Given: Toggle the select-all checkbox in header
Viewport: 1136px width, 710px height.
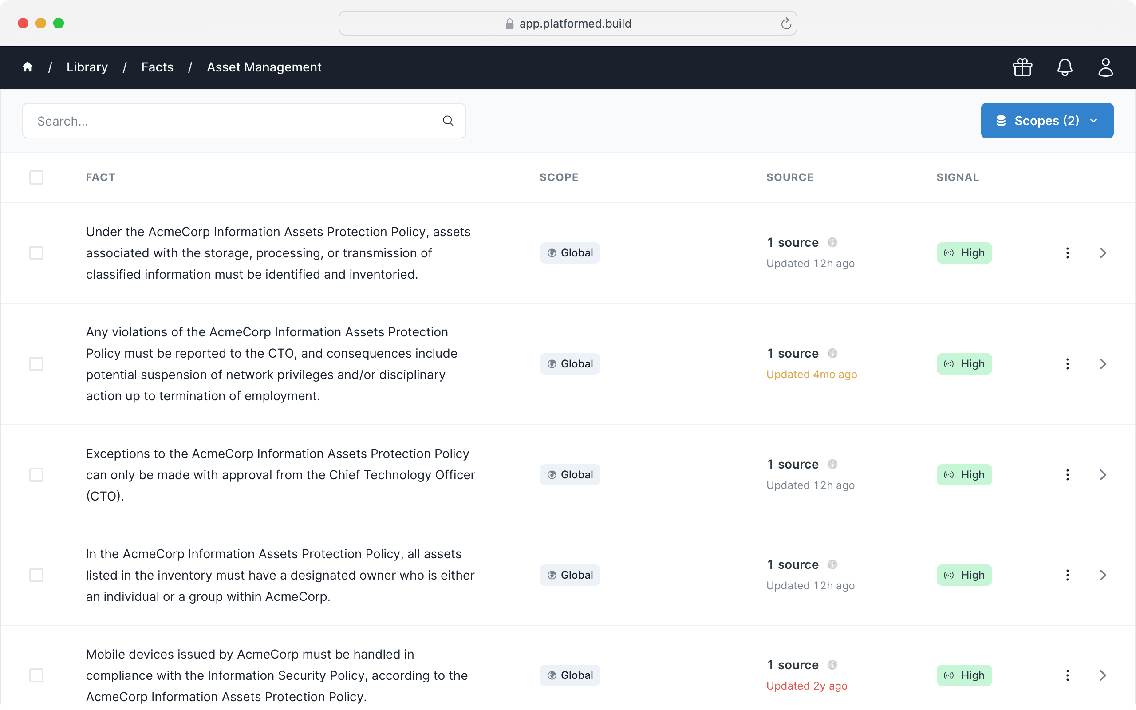Looking at the screenshot, I should (36, 177).
